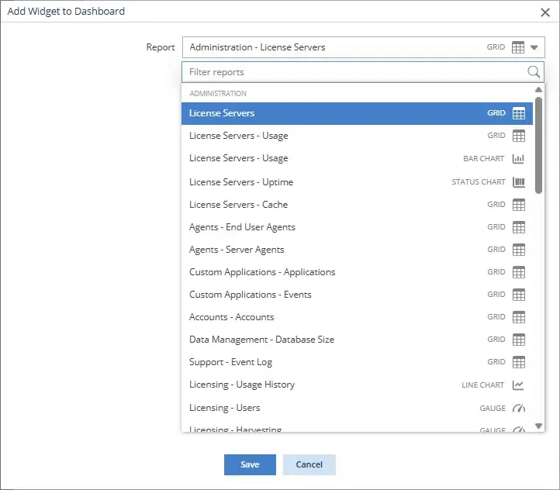Click ADMINISTRATION group header text
The image size is (560, 490).
pyautogui.click(x=218, y=94)
